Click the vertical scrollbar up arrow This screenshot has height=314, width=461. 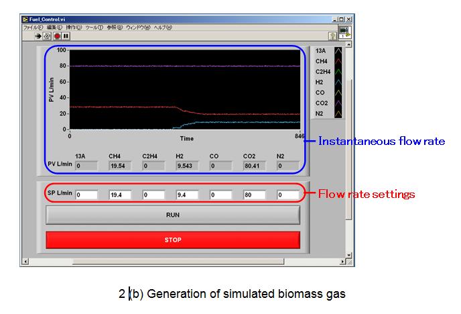[348, 44]
